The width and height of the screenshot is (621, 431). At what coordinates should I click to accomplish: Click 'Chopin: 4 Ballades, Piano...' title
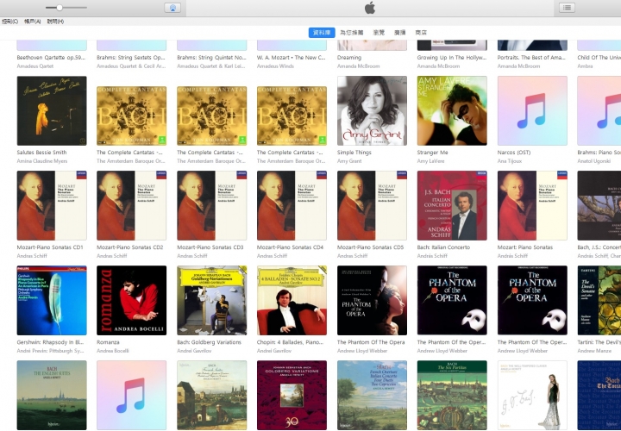click(292, 342)
